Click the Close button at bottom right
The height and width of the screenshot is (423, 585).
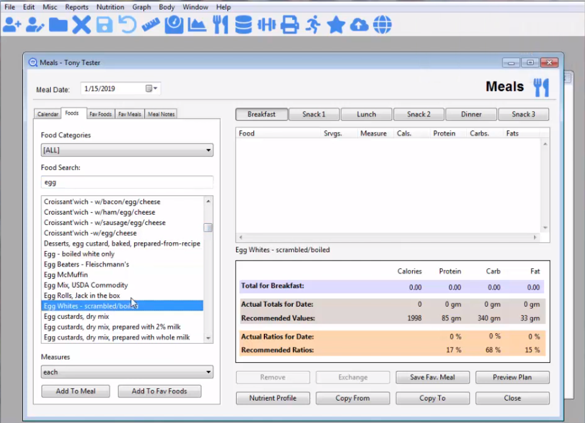512,398
